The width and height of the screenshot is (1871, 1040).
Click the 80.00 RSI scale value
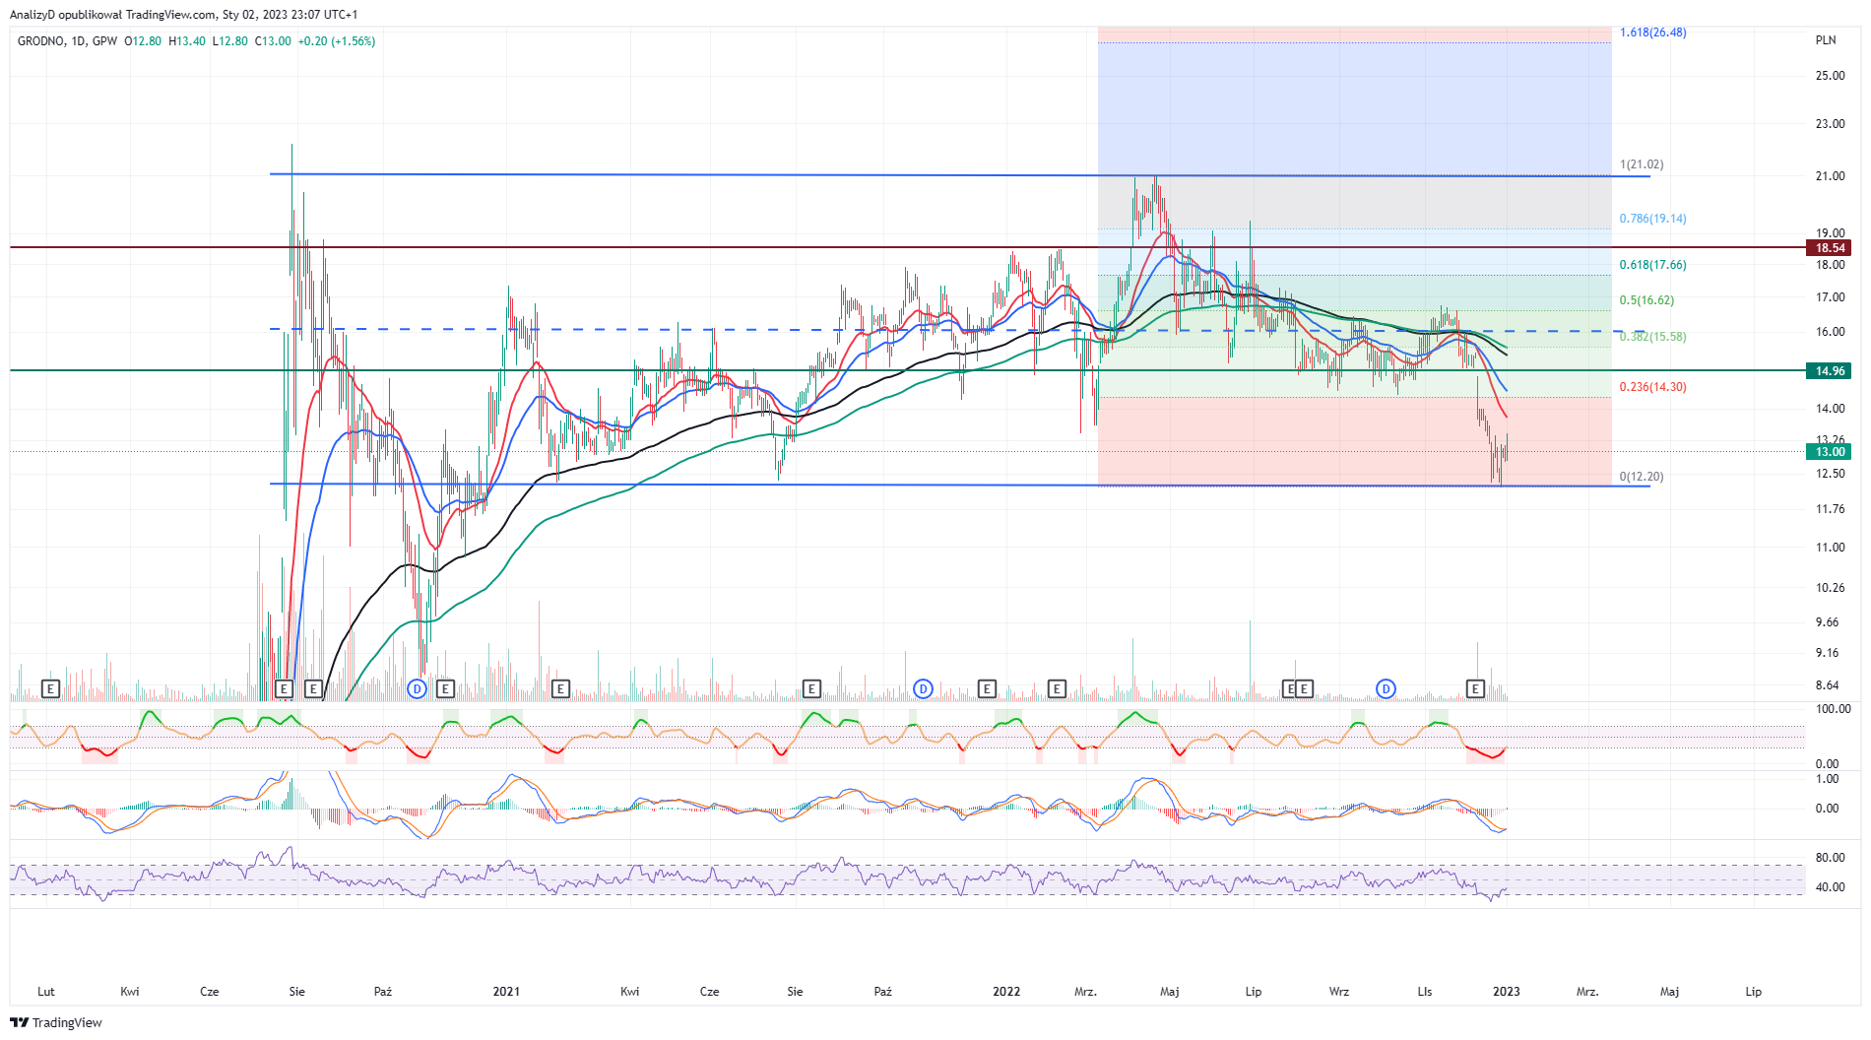pyautogui.click(x=1830, y=858)
